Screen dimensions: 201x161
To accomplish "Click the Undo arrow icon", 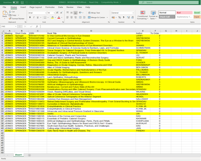I will coord(27,3).
